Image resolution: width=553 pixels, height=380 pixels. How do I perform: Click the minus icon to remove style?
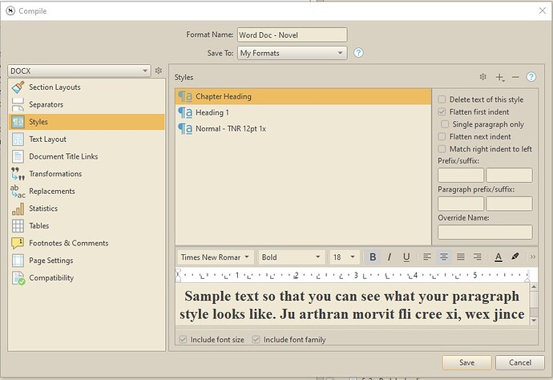pyautogui.click(x=515, y=77)
